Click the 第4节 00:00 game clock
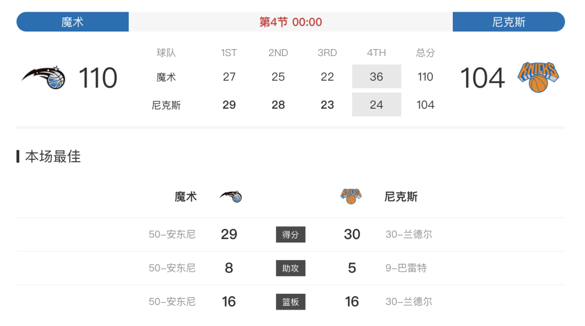Viewport: 585px width, 326px height. pyautogui.click(x=291, y=22)
